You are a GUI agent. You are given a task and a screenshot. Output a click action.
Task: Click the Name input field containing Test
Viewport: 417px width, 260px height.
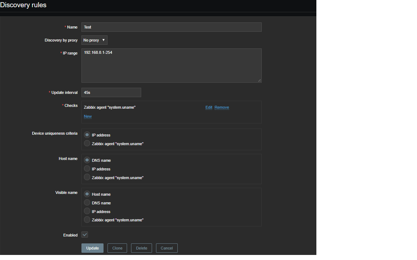pyautogui.click(x=171, y=27)
